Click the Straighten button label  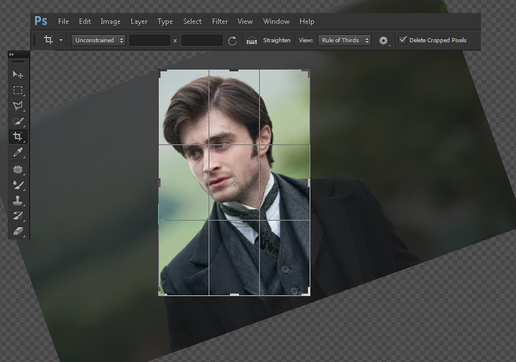pyautogui.click(x=277, y=40)
